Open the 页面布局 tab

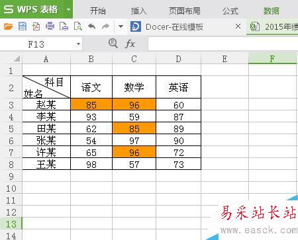185,11
